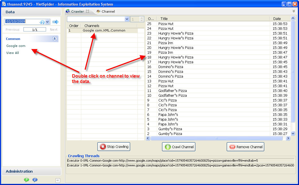Click the Stop Crawling button
299x185 pixels.
[114, 147]
